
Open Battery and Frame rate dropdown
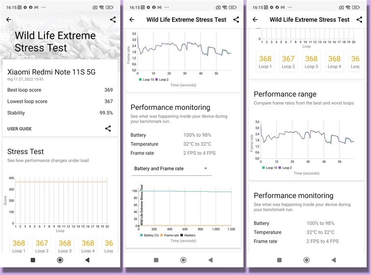(x=171, y=168)
